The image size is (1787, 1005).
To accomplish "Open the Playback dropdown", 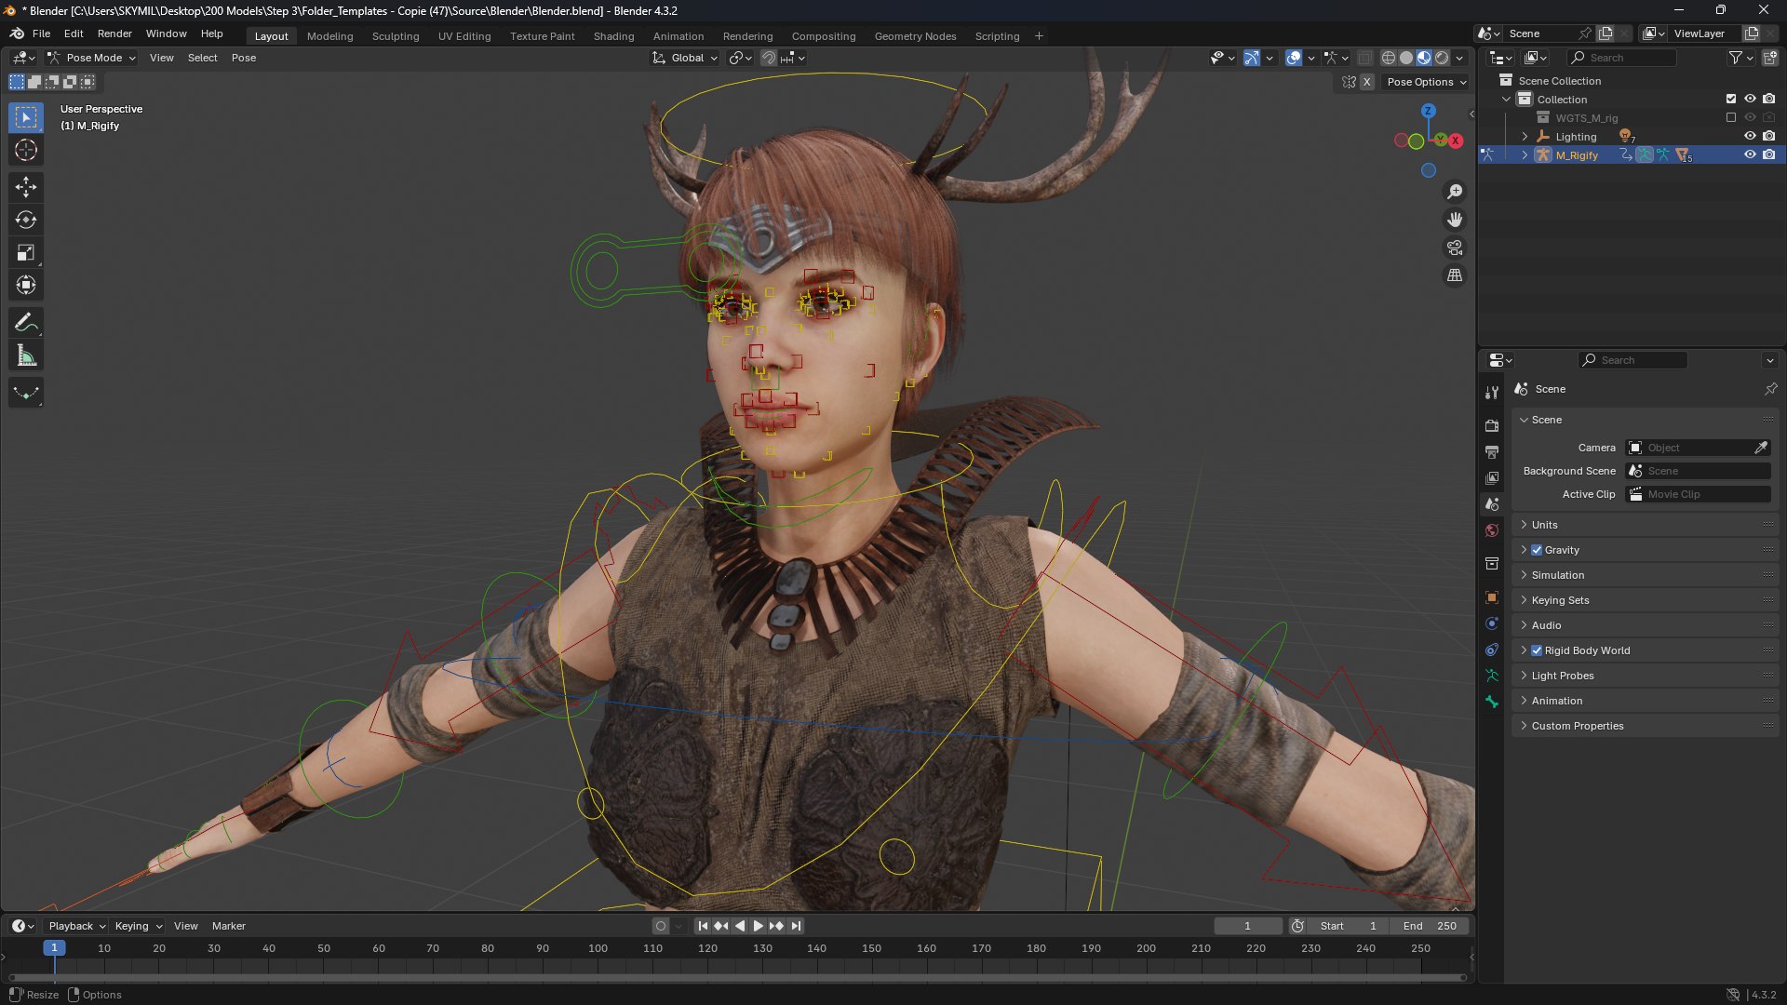I will pos(76,926).
